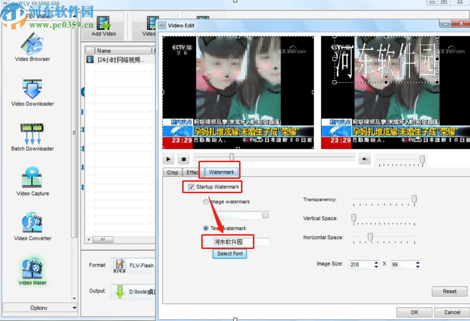Open the Effect tab
The image size is (470, 321).
[x=193, y=172]
